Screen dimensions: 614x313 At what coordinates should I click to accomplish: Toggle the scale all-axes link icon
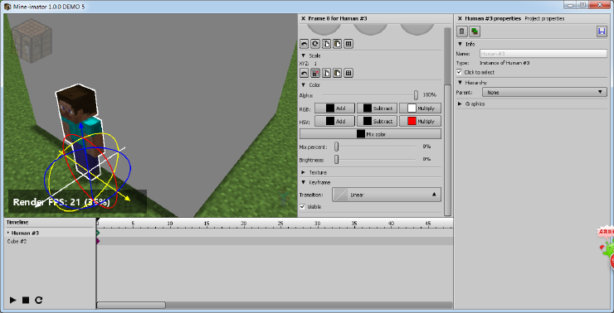(x=315, y=73)
